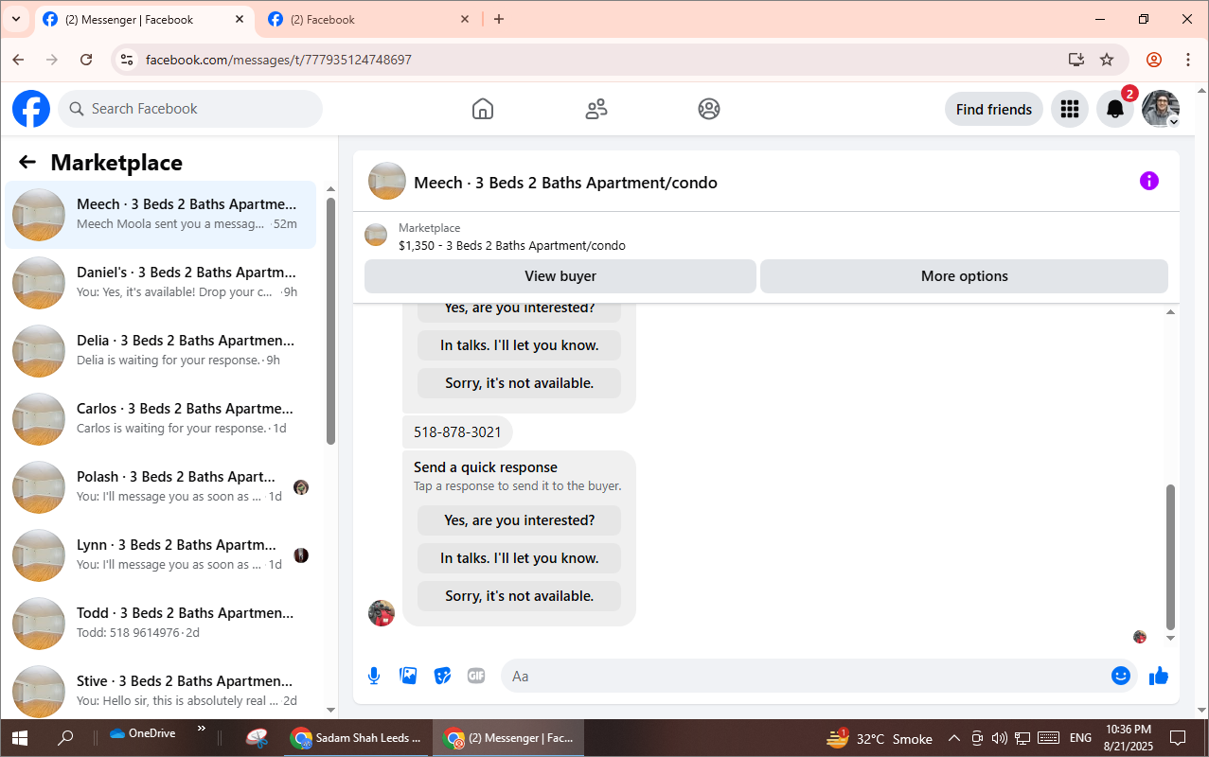Open OneDrive on the taskbar
This screenshot has height=757, width=1209.
click(142, 733)
